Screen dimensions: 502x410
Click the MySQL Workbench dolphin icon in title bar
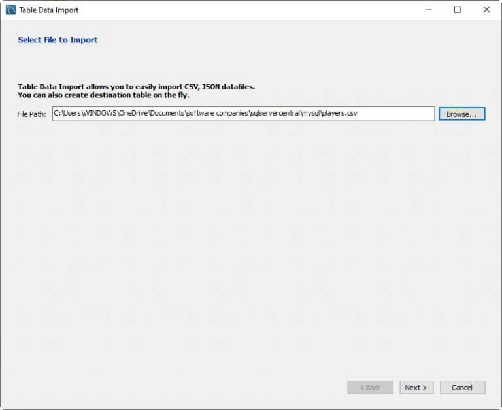[10, 10]
